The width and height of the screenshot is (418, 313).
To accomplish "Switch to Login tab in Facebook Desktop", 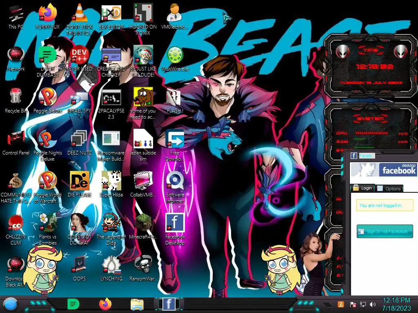I will coord(363,188).
